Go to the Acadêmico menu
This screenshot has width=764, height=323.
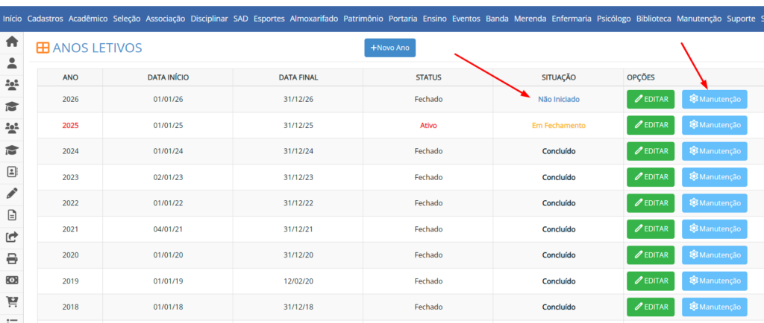click(88, 18)
